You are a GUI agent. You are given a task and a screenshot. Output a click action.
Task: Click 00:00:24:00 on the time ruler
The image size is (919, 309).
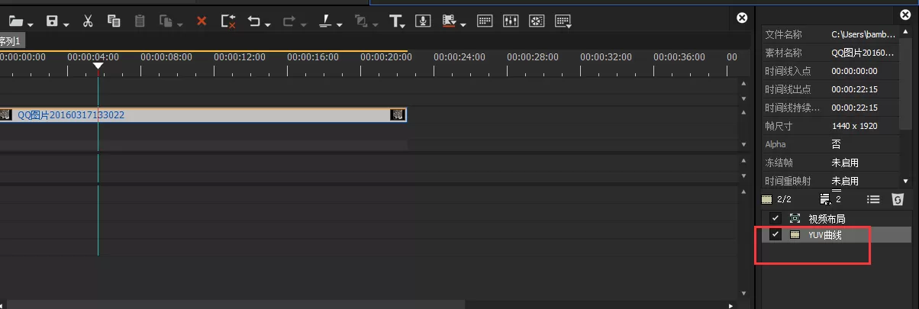(459, 57)
